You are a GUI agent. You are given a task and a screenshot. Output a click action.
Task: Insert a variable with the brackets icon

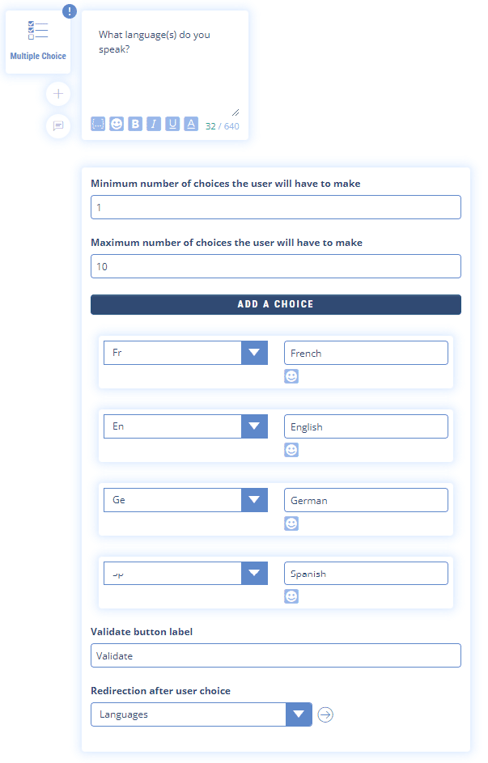[x=98, y=125]
